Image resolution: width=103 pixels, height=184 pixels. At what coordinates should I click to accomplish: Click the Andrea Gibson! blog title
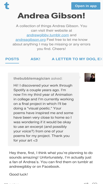pos(51,16)
